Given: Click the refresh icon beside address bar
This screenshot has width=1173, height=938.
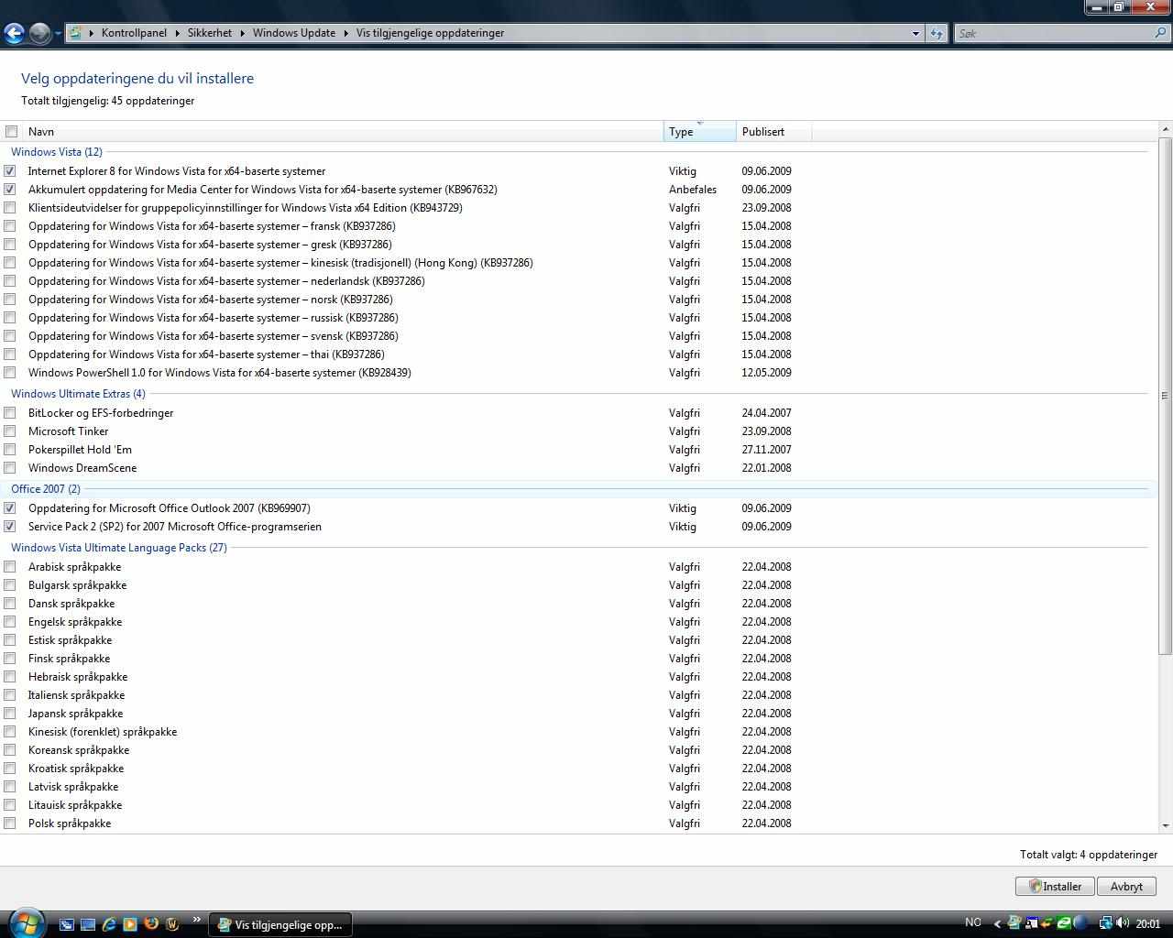Looking at the screenshot, I should [937, 33].
